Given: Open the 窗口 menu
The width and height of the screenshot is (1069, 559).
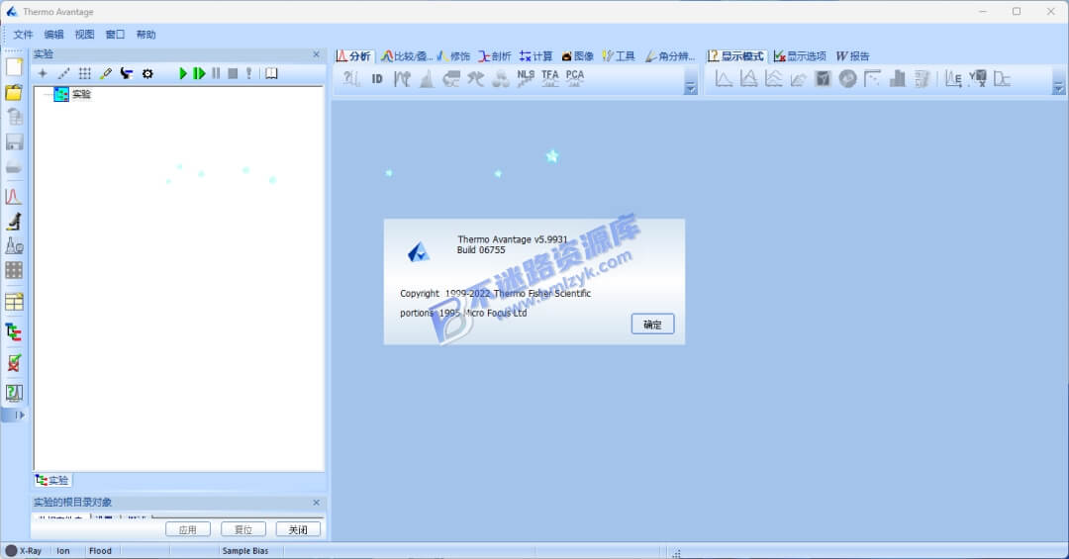Looking at the screenshot, I should point(115,35).
